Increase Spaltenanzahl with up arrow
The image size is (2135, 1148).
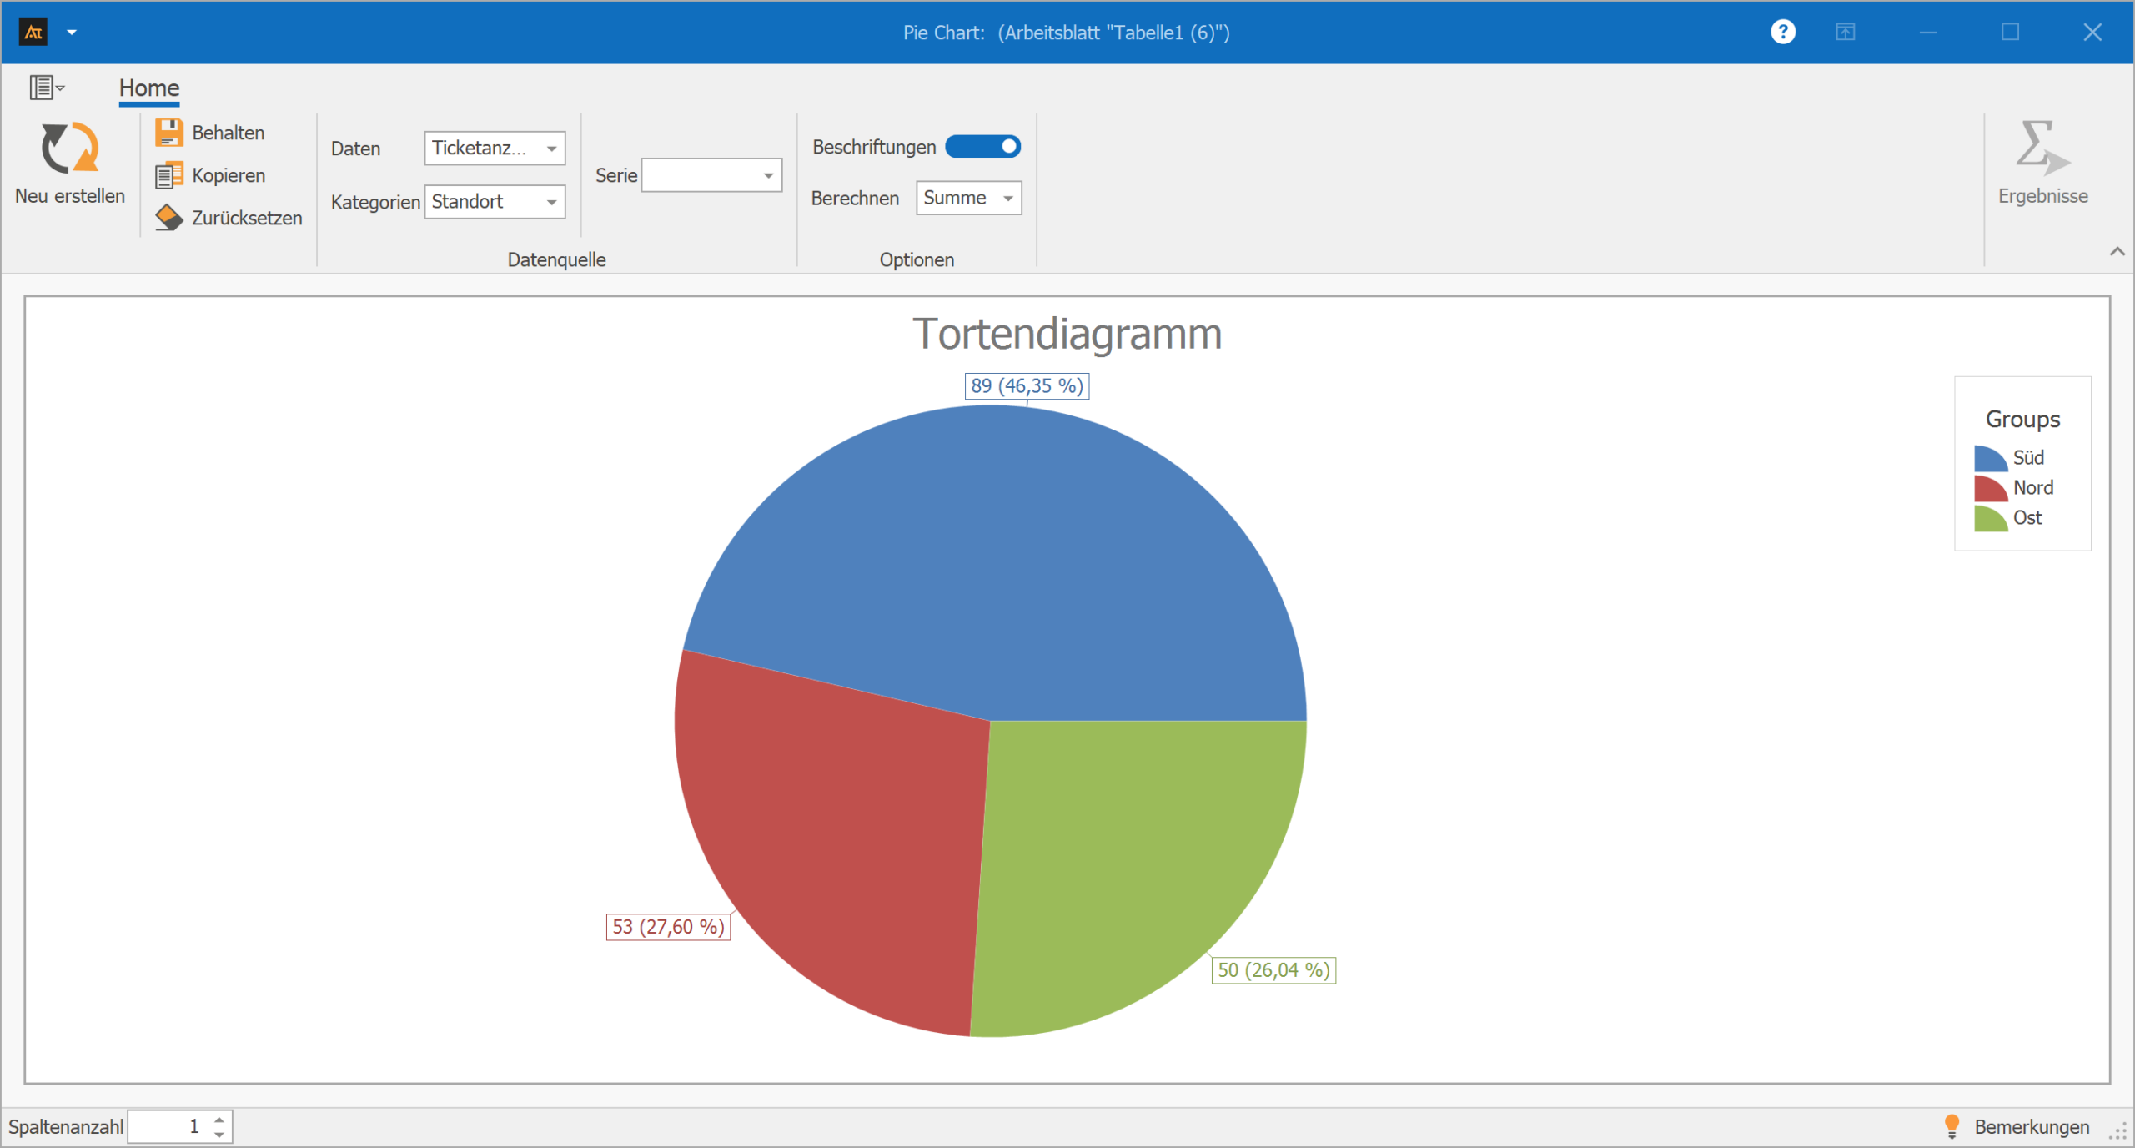(x=219, y=1120)
